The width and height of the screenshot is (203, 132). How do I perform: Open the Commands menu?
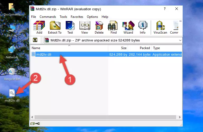(48, 17)
